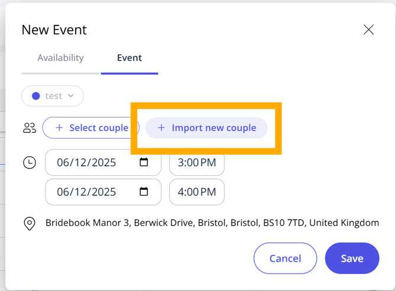This screenshot has height=291, width=396.
Task: Open the start date calendar picker icon
Action: [x=144, y=162]
